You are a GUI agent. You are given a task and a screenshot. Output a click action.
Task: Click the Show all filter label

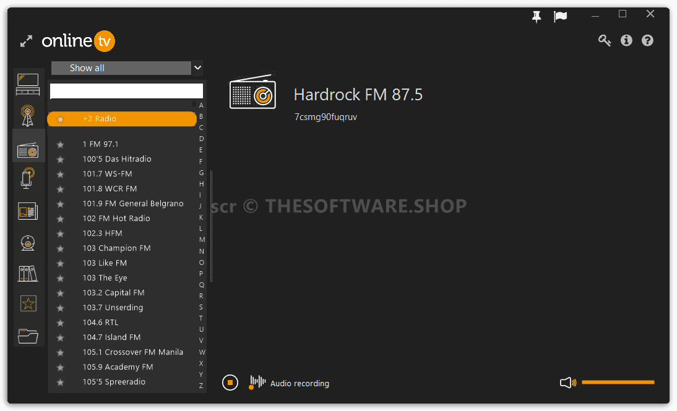[87, 68]
